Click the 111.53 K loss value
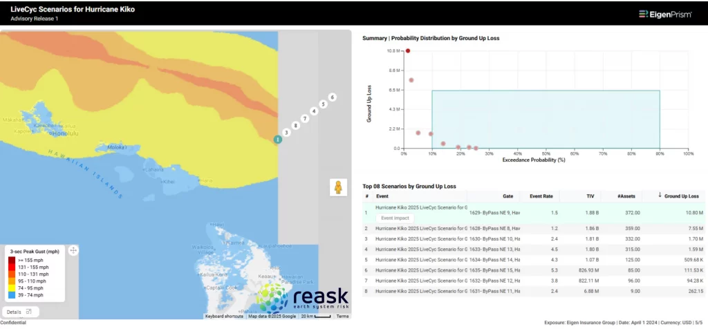This screenshot has width=708, height=329. tap(692, 270)
